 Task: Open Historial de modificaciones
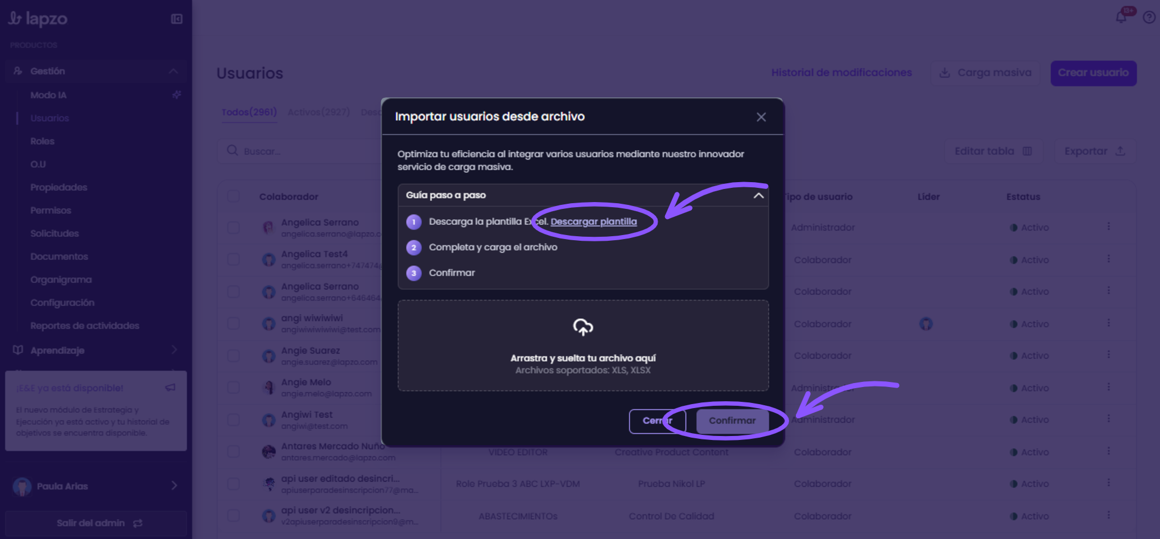841,72
